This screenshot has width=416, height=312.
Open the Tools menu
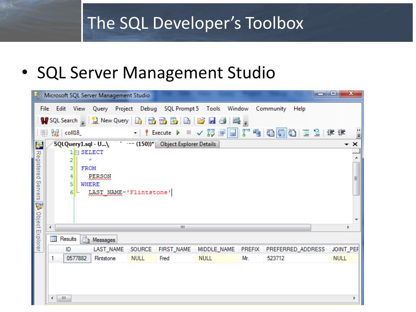(x=213, y=108)
